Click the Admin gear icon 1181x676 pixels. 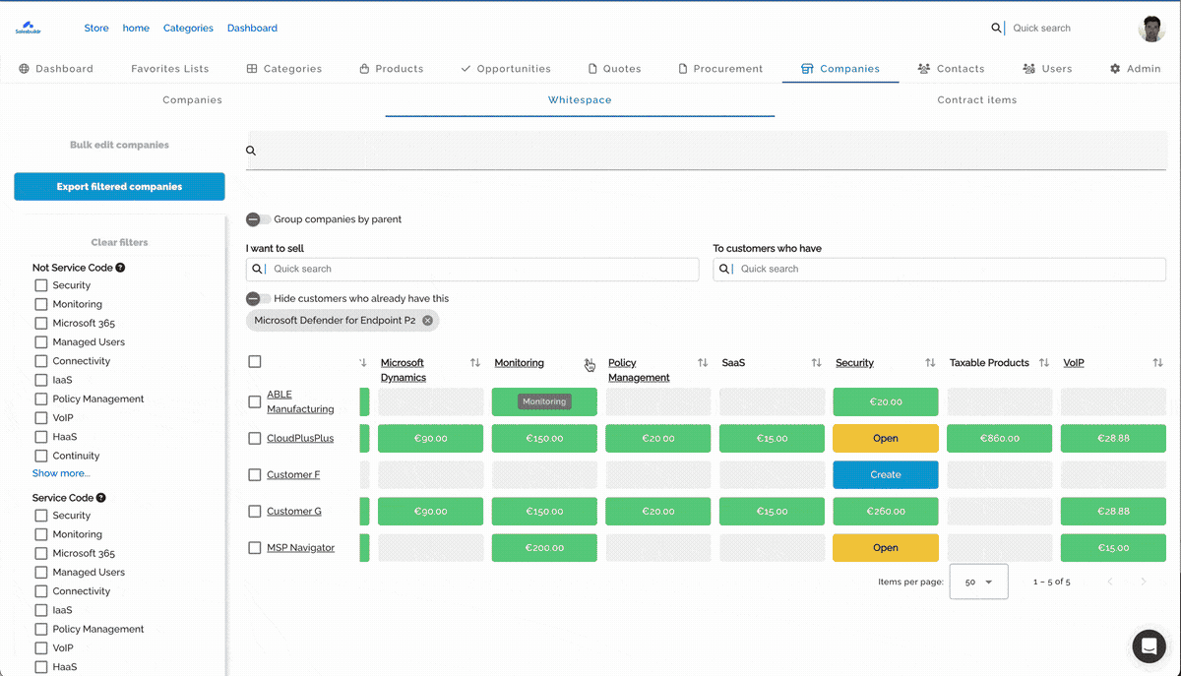(1115, 69)
